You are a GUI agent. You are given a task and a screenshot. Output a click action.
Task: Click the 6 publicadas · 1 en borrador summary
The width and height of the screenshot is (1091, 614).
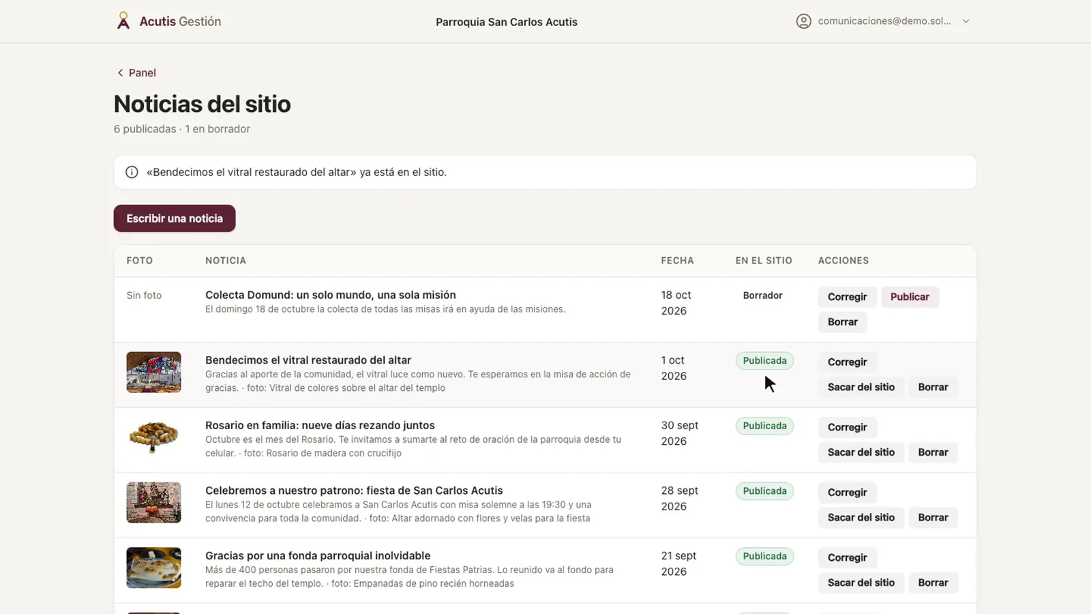tap(182, 129)
